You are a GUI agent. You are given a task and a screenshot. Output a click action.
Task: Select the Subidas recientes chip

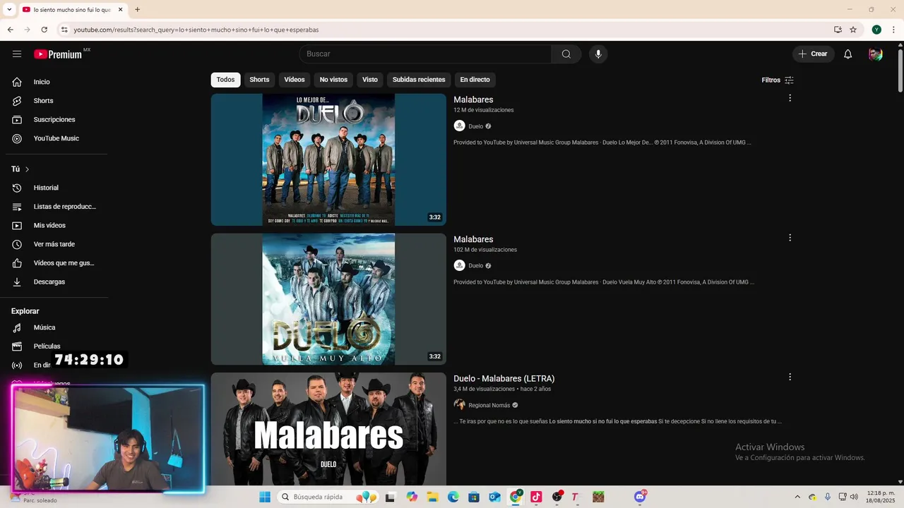419,80
